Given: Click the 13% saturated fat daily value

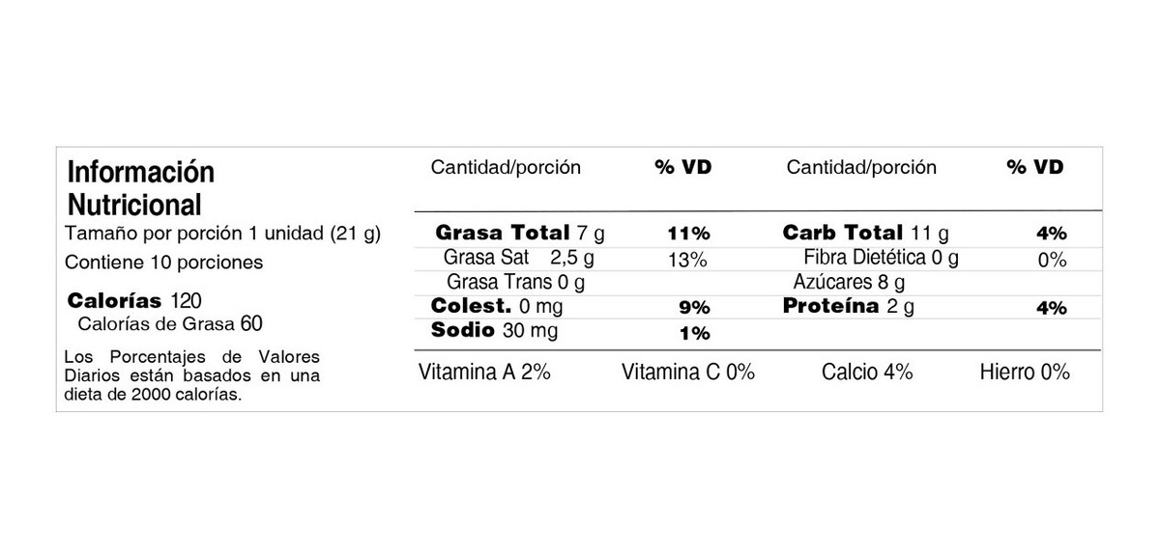Looking at the screenshot, I should [x=687, y=260].
